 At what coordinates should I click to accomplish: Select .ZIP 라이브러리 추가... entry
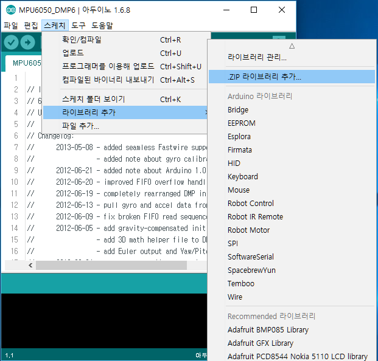292,77
